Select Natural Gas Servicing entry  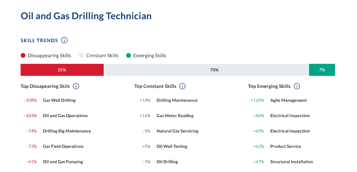point(178,131)
